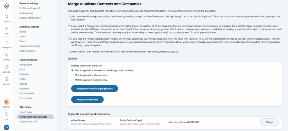288x131 pixels.
Task: Open the Workspace home icon
Action: (6, 43)
